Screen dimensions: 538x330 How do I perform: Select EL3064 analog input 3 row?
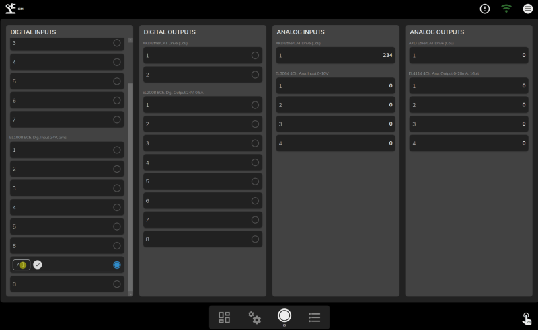coord(336,124)
